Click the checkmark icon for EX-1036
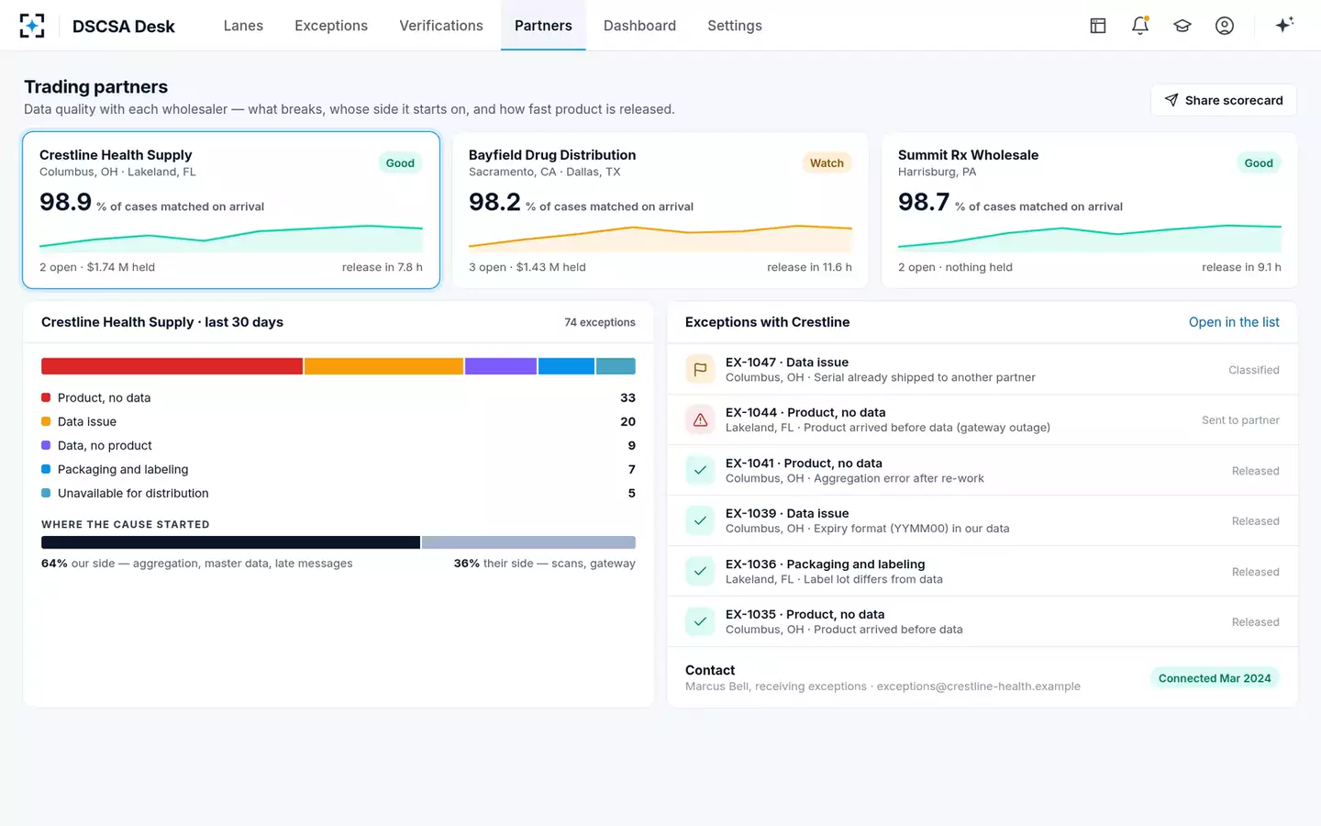The height and width of the screenshot is (826, 1321). coord(700,571)
